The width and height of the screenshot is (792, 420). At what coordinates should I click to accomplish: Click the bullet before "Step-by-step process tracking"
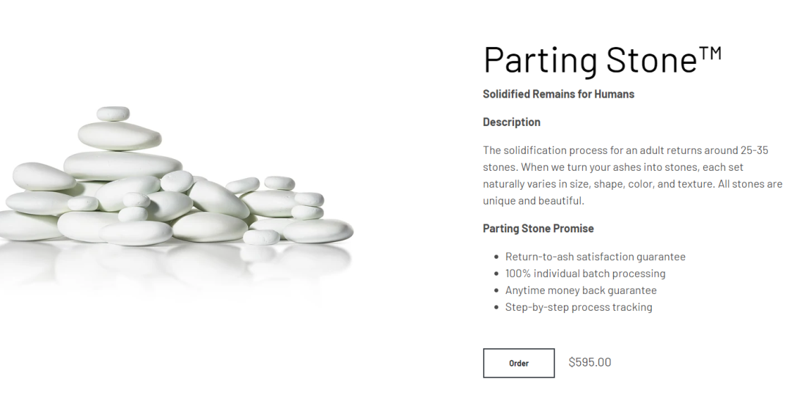point(496,308)
